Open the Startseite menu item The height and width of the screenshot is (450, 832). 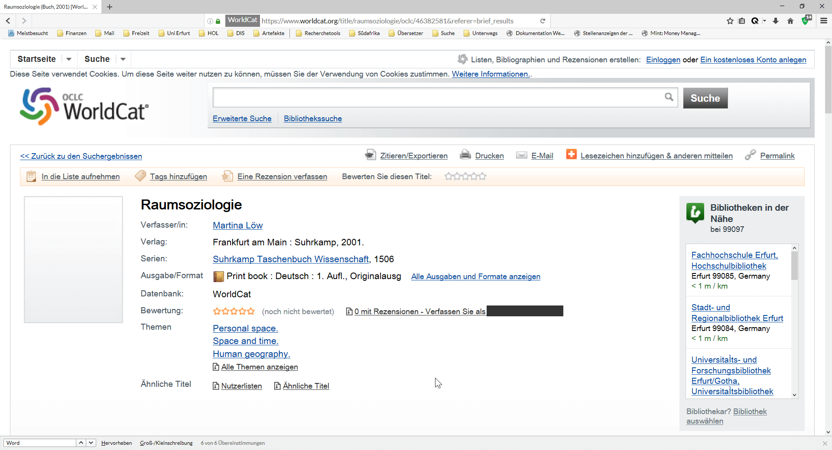tap(36, 59)
